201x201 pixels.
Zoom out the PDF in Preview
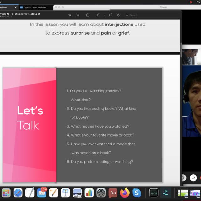click(x=70, y=15)
